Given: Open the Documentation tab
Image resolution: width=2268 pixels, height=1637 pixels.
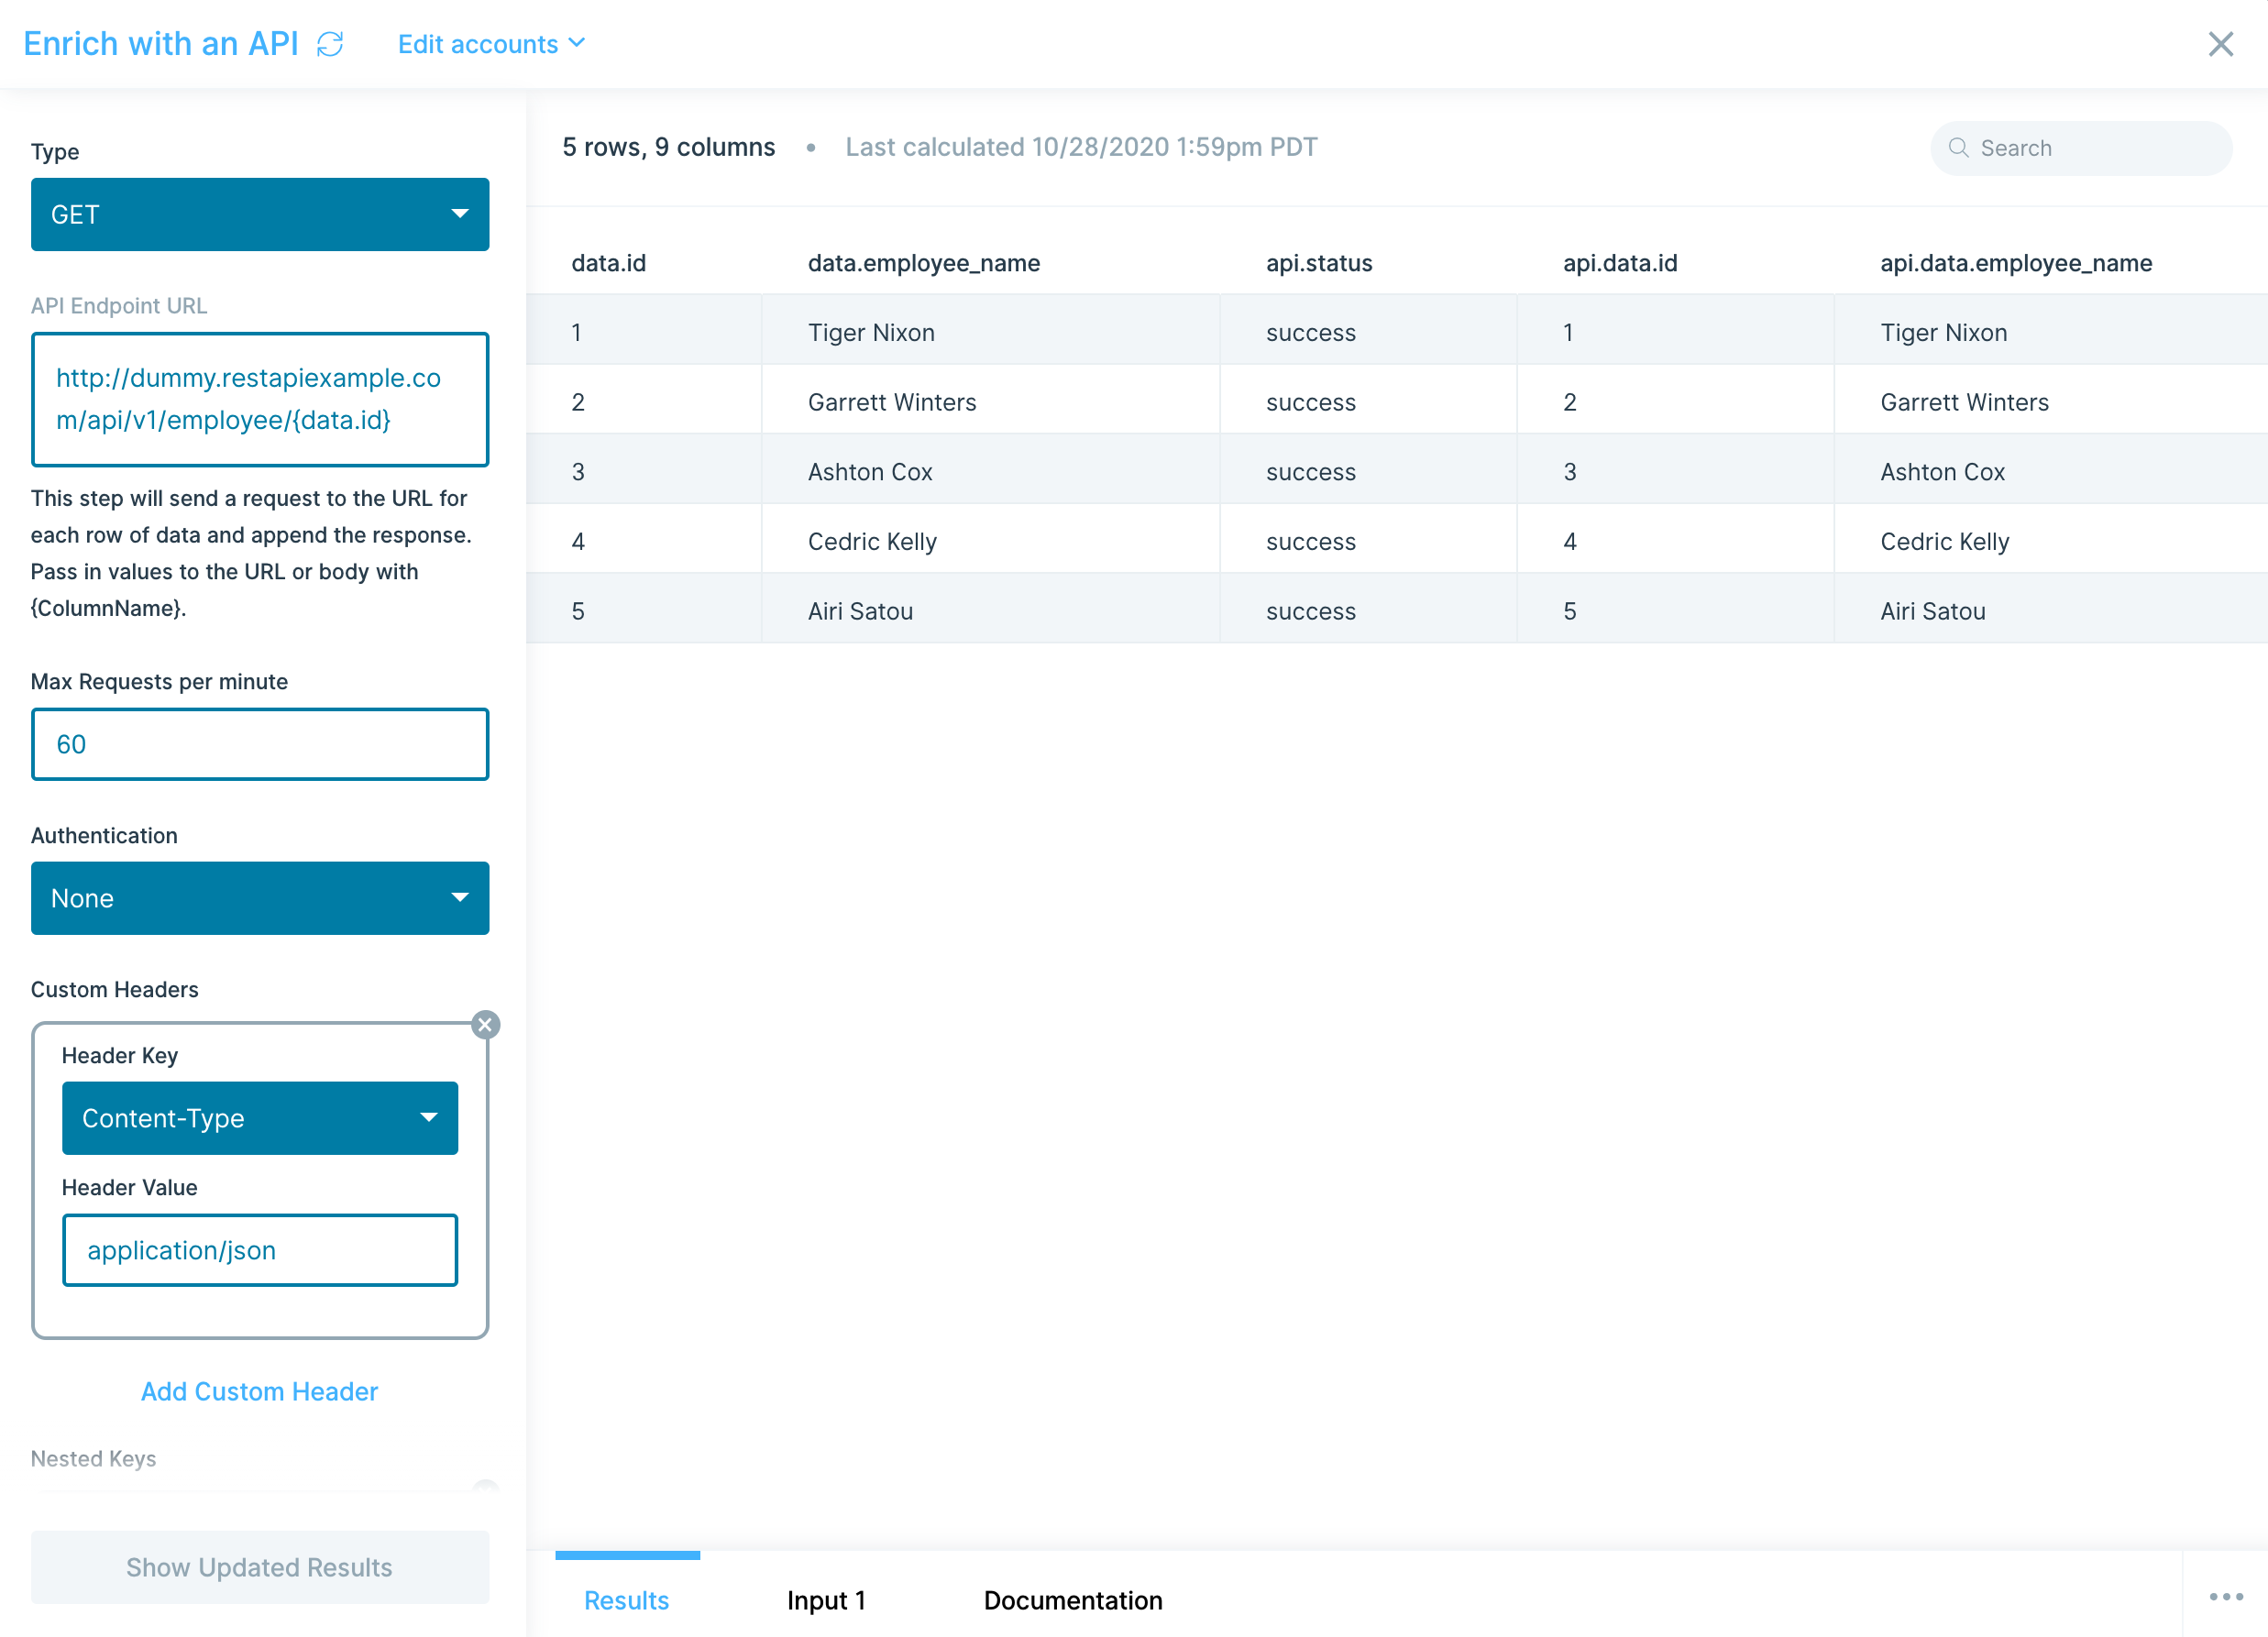Looking at the screenshot, I should point(1073,1599).
